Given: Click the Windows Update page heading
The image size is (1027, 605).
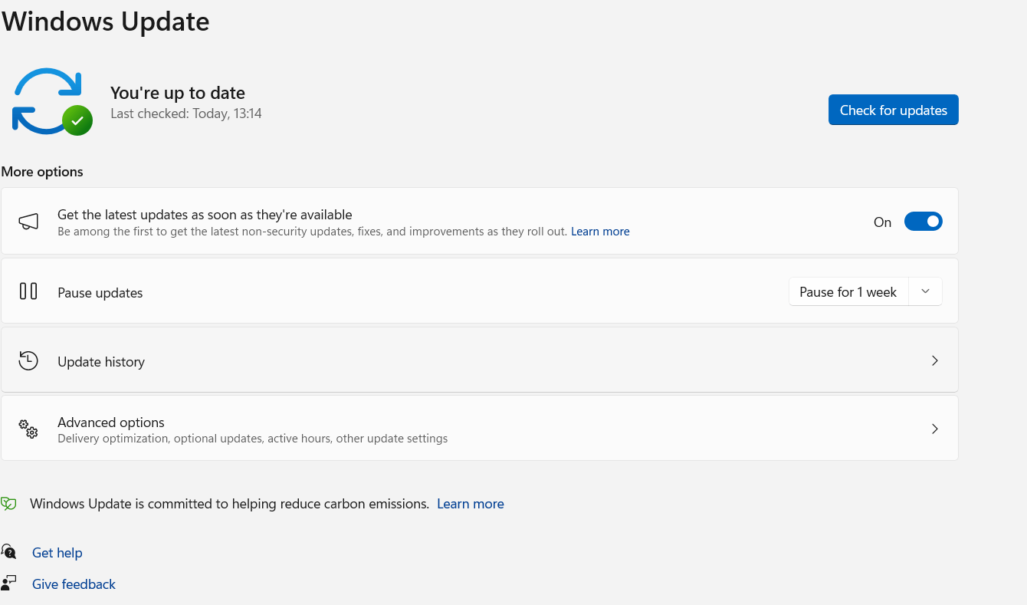Looking at the screenshot, I should tap(105, 21).
